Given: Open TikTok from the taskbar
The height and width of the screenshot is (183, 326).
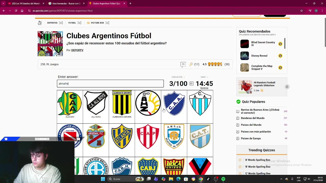Looking at the screenshot, I should tap(208, 179).
